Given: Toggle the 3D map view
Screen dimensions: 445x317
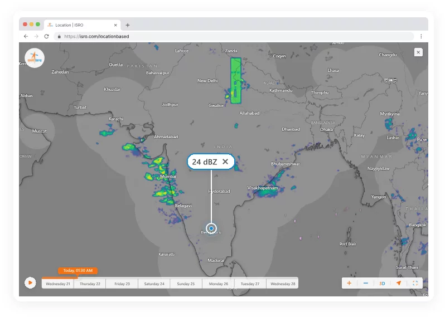Looking at the screenshot, I should tap(382, 283).
